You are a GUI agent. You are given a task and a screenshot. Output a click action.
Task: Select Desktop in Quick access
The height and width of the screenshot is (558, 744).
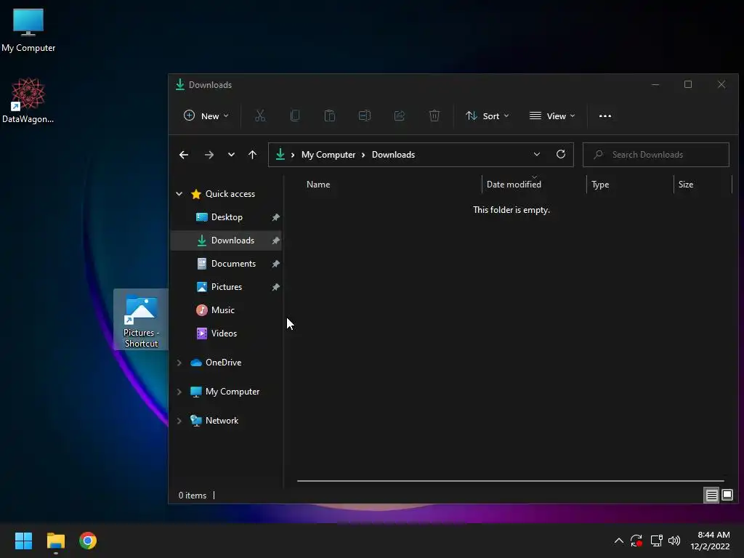(227, 217)
